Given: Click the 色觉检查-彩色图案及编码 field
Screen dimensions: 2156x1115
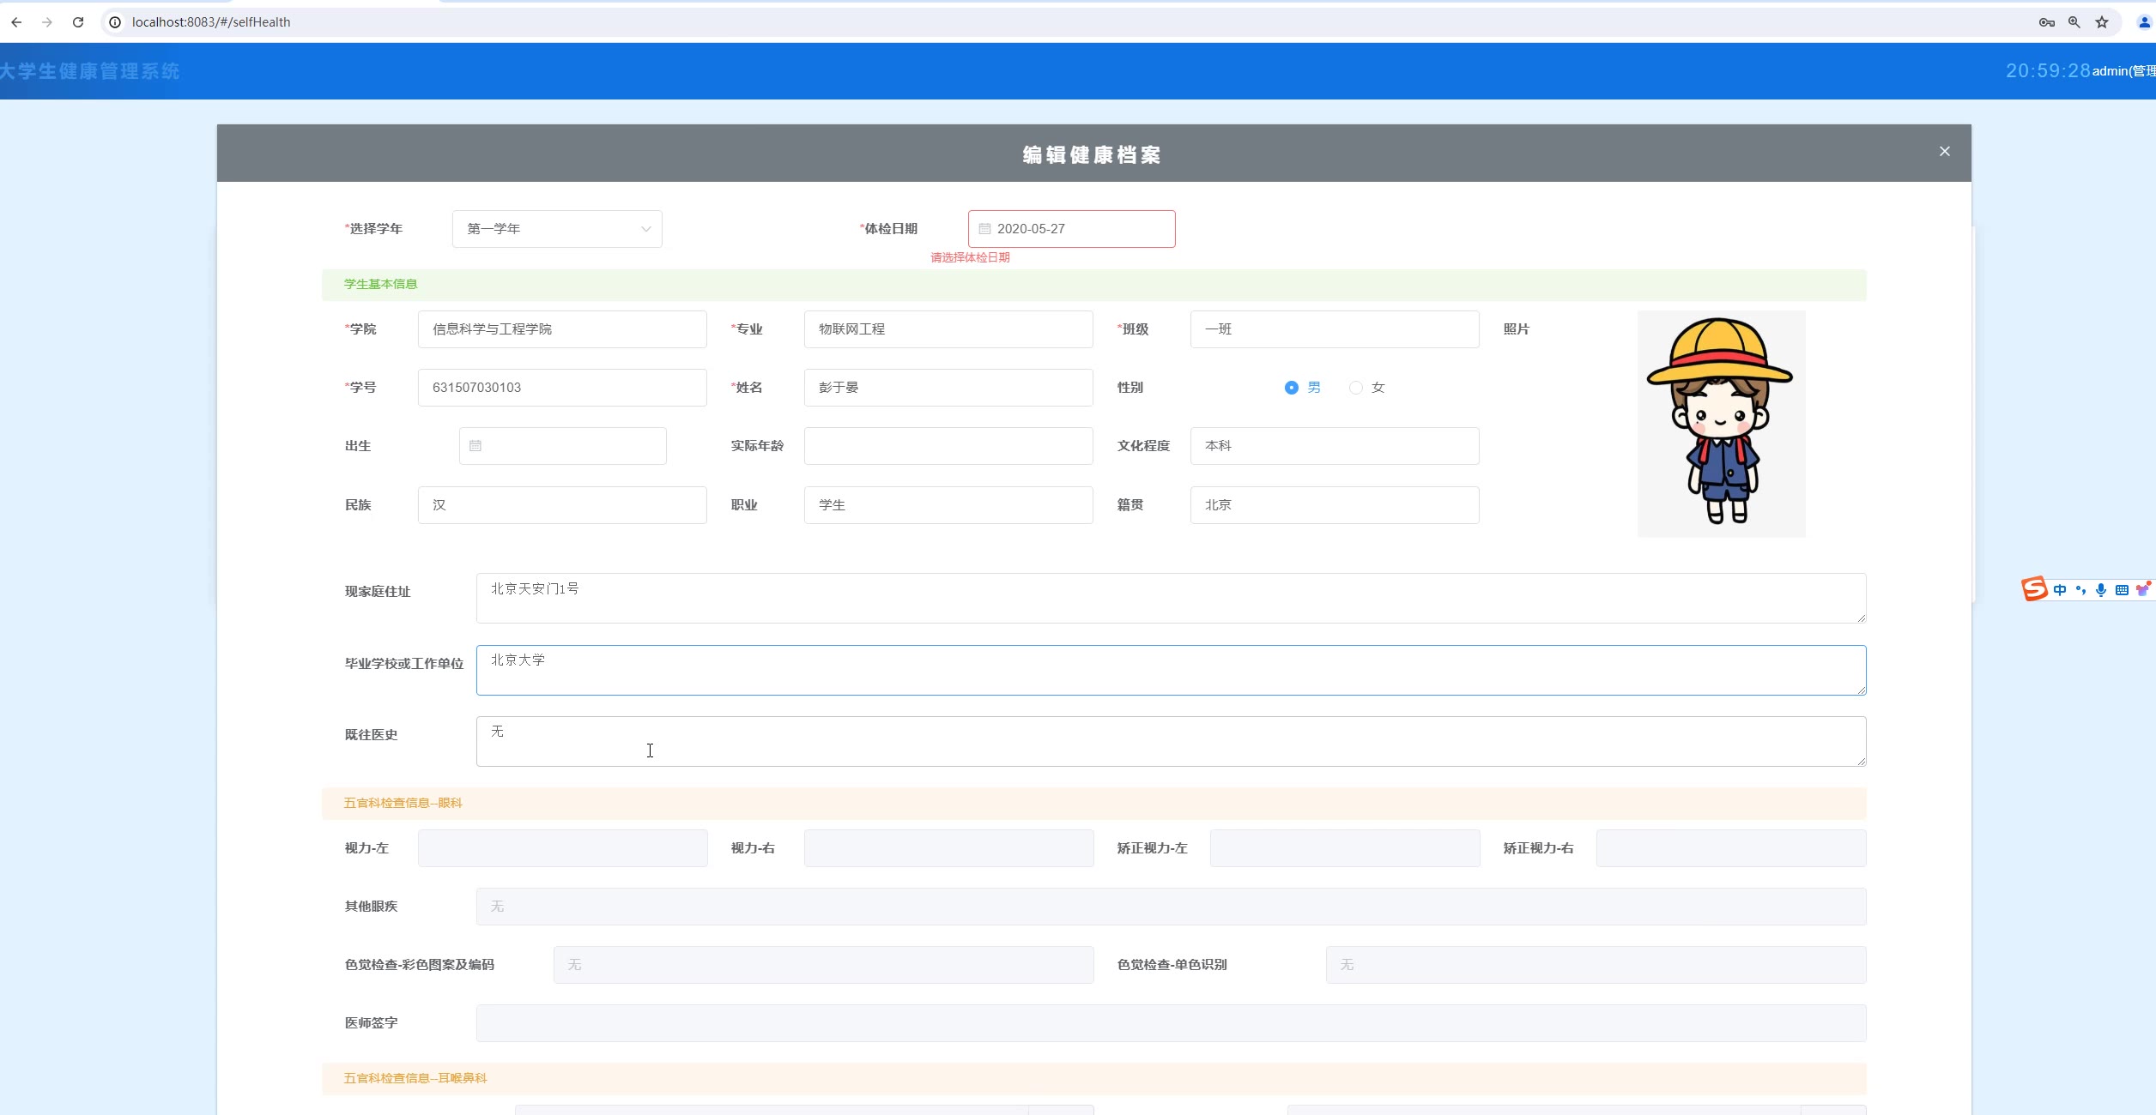Looking at the screenshot, I should tap(824, 965).
